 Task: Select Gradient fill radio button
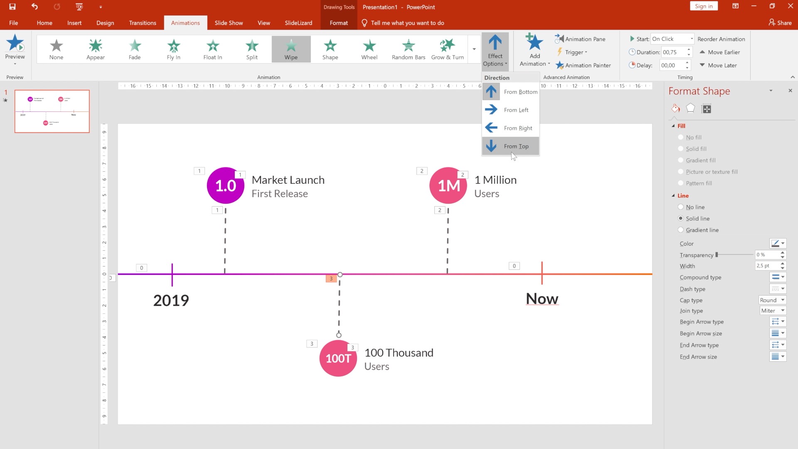[681, 160]
